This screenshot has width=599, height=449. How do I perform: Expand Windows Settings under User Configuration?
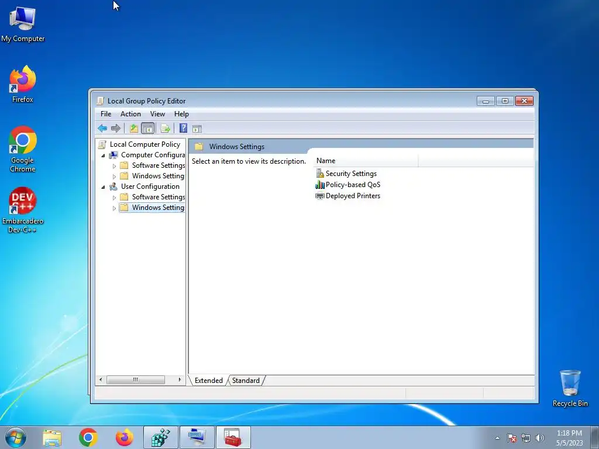[x=114, y=208]
